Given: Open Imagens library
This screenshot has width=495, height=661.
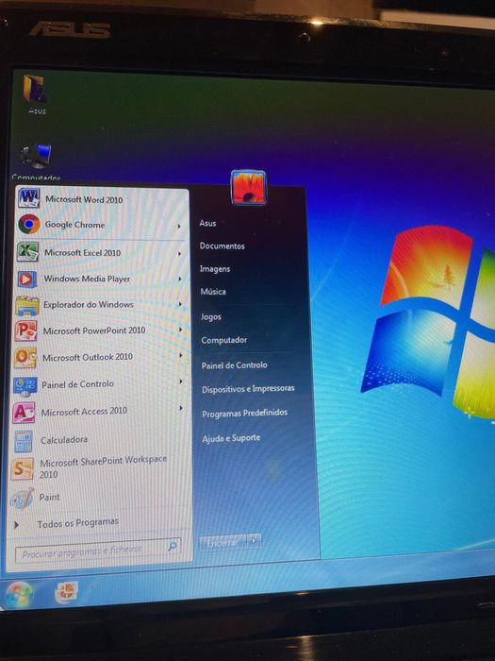Looking at the screenshot, I should (215, 269).
